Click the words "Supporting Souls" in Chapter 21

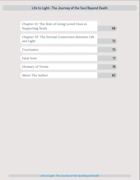tap(34, 28)
